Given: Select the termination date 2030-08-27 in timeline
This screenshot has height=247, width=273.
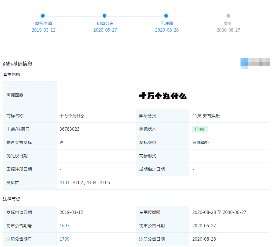Looking at the screenshot, I should click(228, 30).
